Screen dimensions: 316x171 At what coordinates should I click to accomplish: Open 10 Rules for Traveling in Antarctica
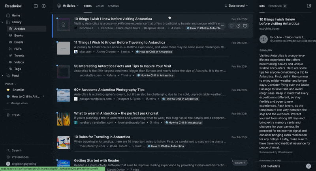tap(102, 137)
